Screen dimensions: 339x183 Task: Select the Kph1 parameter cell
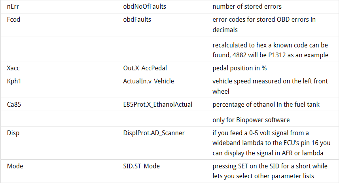pos(14,81)
